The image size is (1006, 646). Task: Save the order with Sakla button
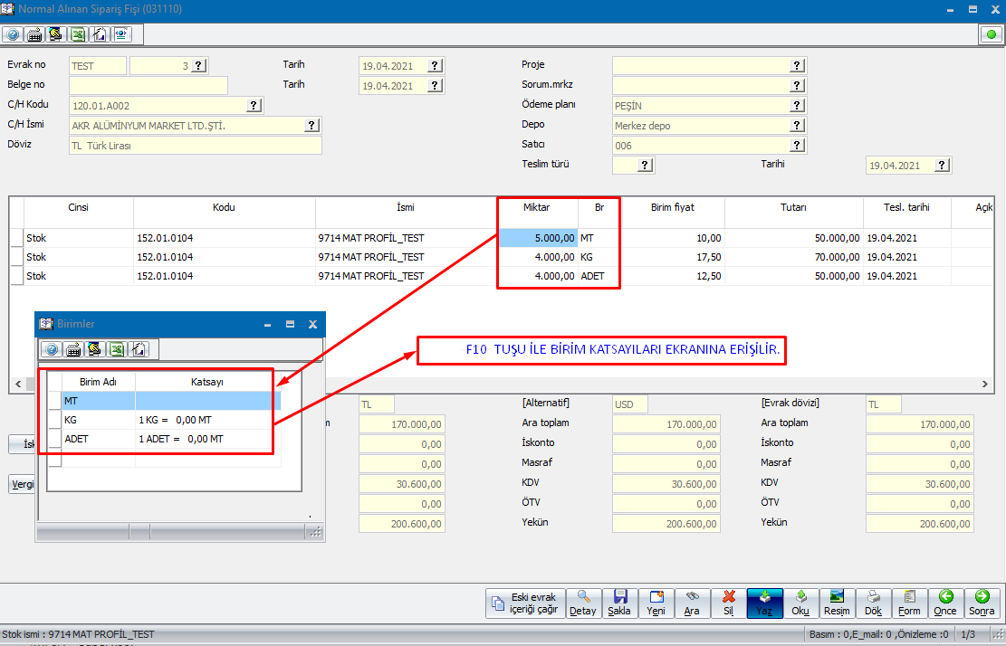click(x=619, y=603)
